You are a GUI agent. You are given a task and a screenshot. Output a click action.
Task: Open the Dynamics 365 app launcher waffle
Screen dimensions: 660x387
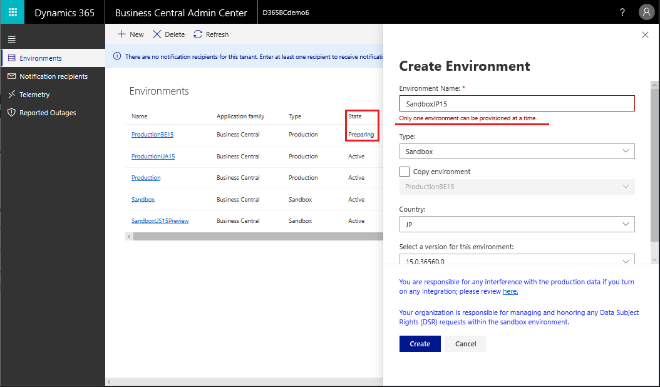[x=12, y=13]
